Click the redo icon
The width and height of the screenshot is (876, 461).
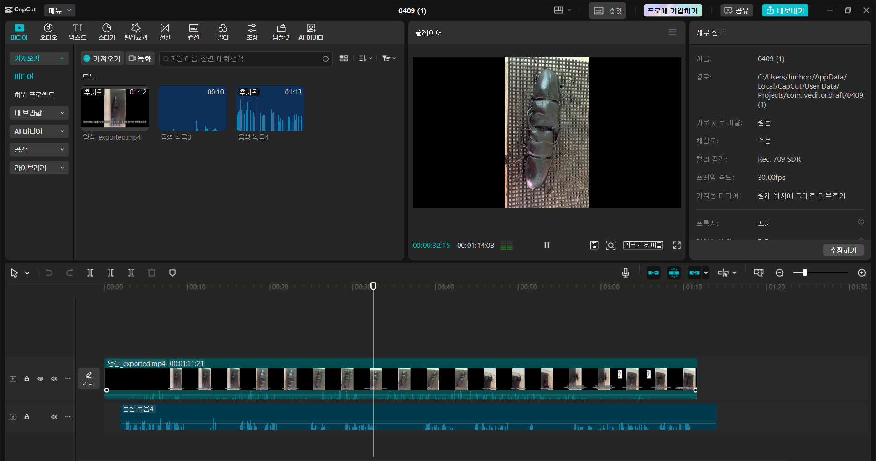point(69,273)
